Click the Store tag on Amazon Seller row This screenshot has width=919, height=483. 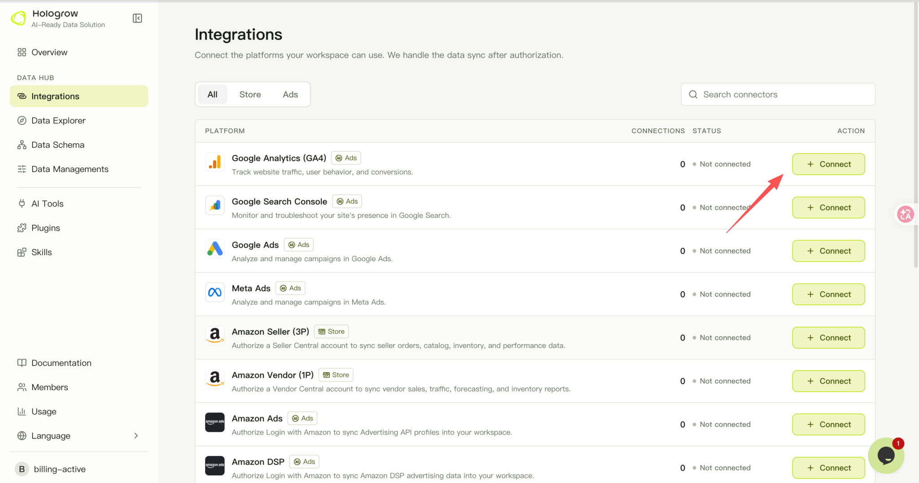pos(332,332)
